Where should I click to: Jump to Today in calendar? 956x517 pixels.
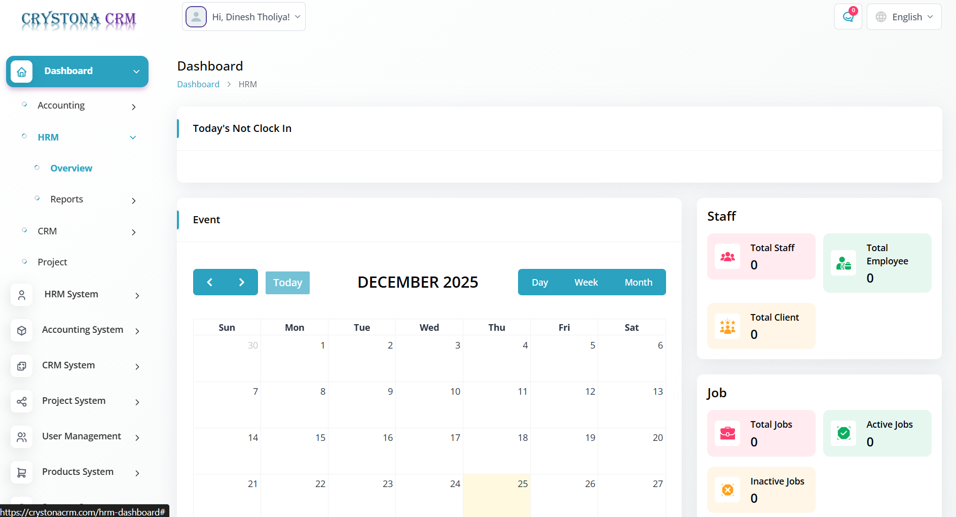pos(287,283)
